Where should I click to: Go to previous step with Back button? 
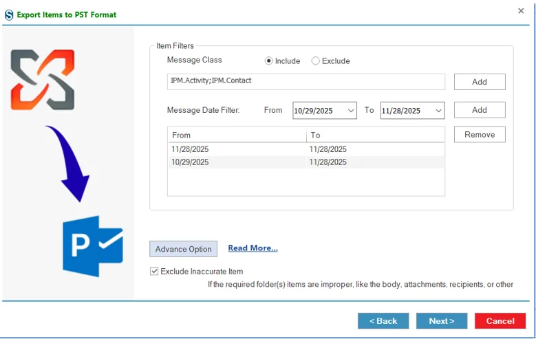[383, 321]
